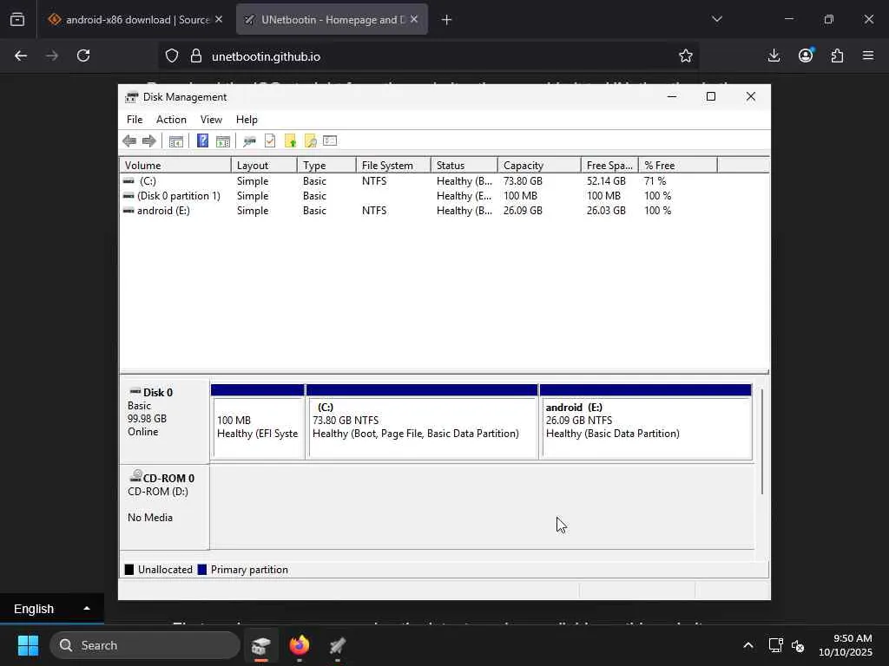Click Show/Hide Console Tree toolbar icon
889x666 pixels.
point(175,141)
